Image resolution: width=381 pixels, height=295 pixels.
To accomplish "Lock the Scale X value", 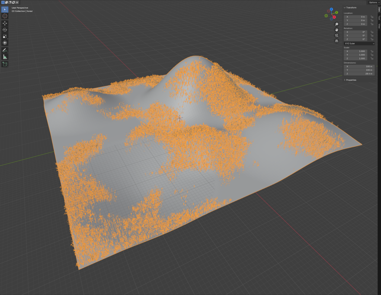I will (x=372, y=51).
